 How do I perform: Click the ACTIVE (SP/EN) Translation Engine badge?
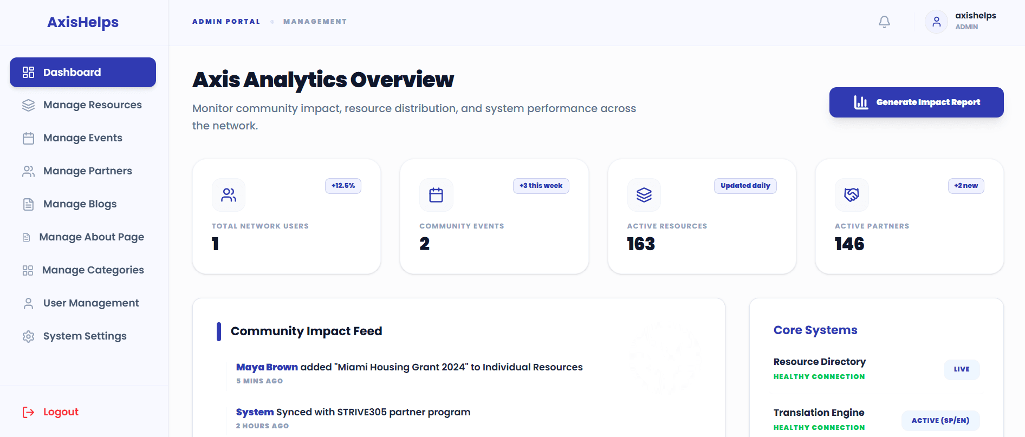tap(940, 421)
